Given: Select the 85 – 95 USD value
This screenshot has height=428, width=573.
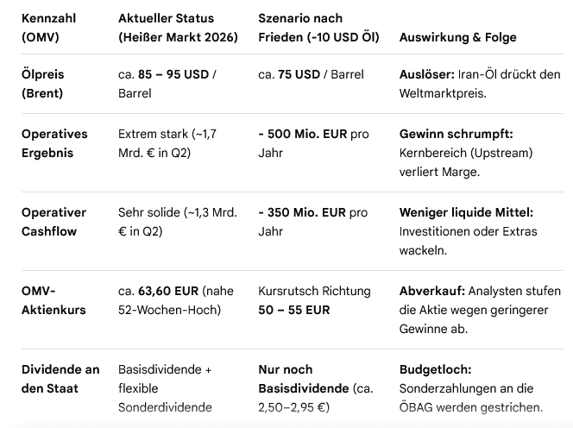Looking at the screenshot, I should tap(173, 74).
